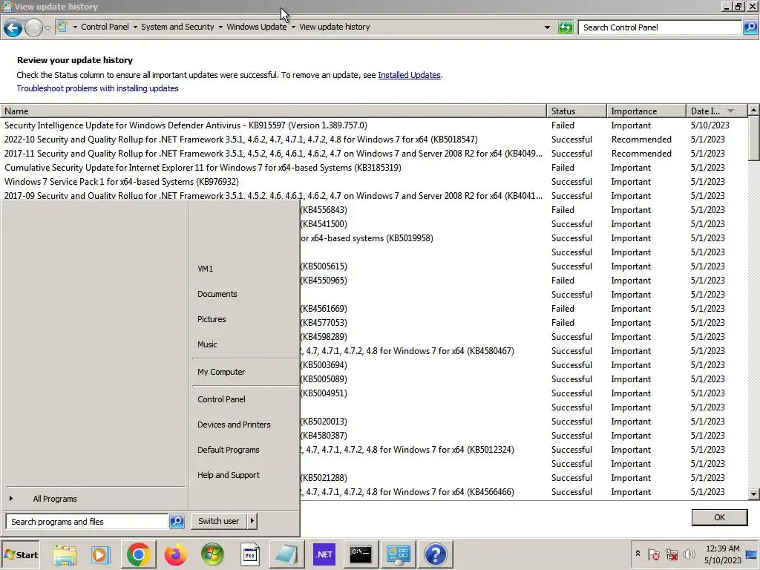This screenshot has width=760, height=570.
Task: Select the KB5019958 update row
Action: [x=523, y=238]
